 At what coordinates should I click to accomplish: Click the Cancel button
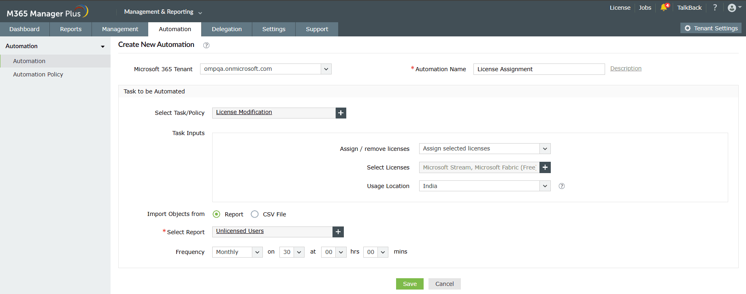[445, 284]
